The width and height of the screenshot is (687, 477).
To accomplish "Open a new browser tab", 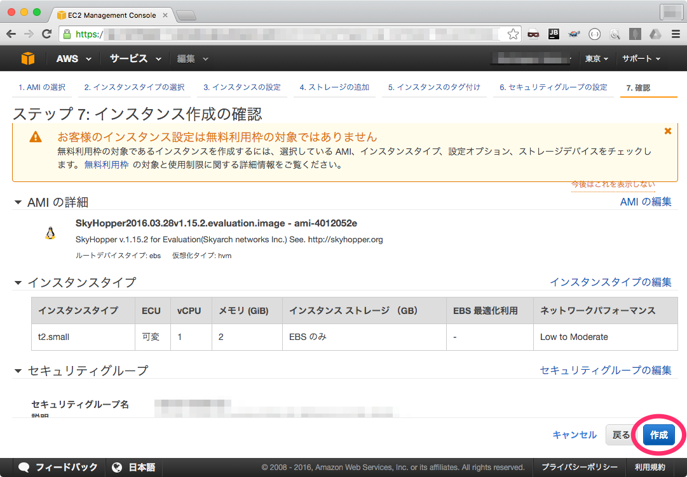I will pos(186,16).
